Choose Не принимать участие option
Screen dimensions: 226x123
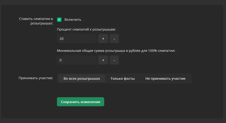coord(165,78)
